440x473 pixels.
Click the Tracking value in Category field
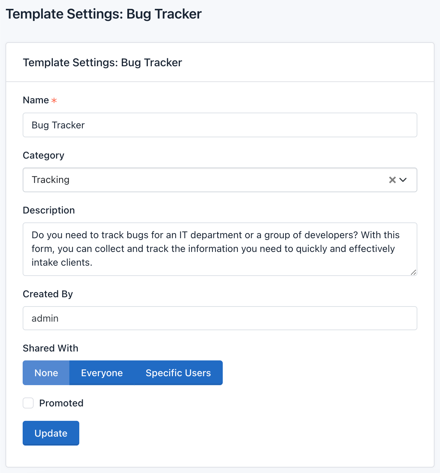[51, 180]
